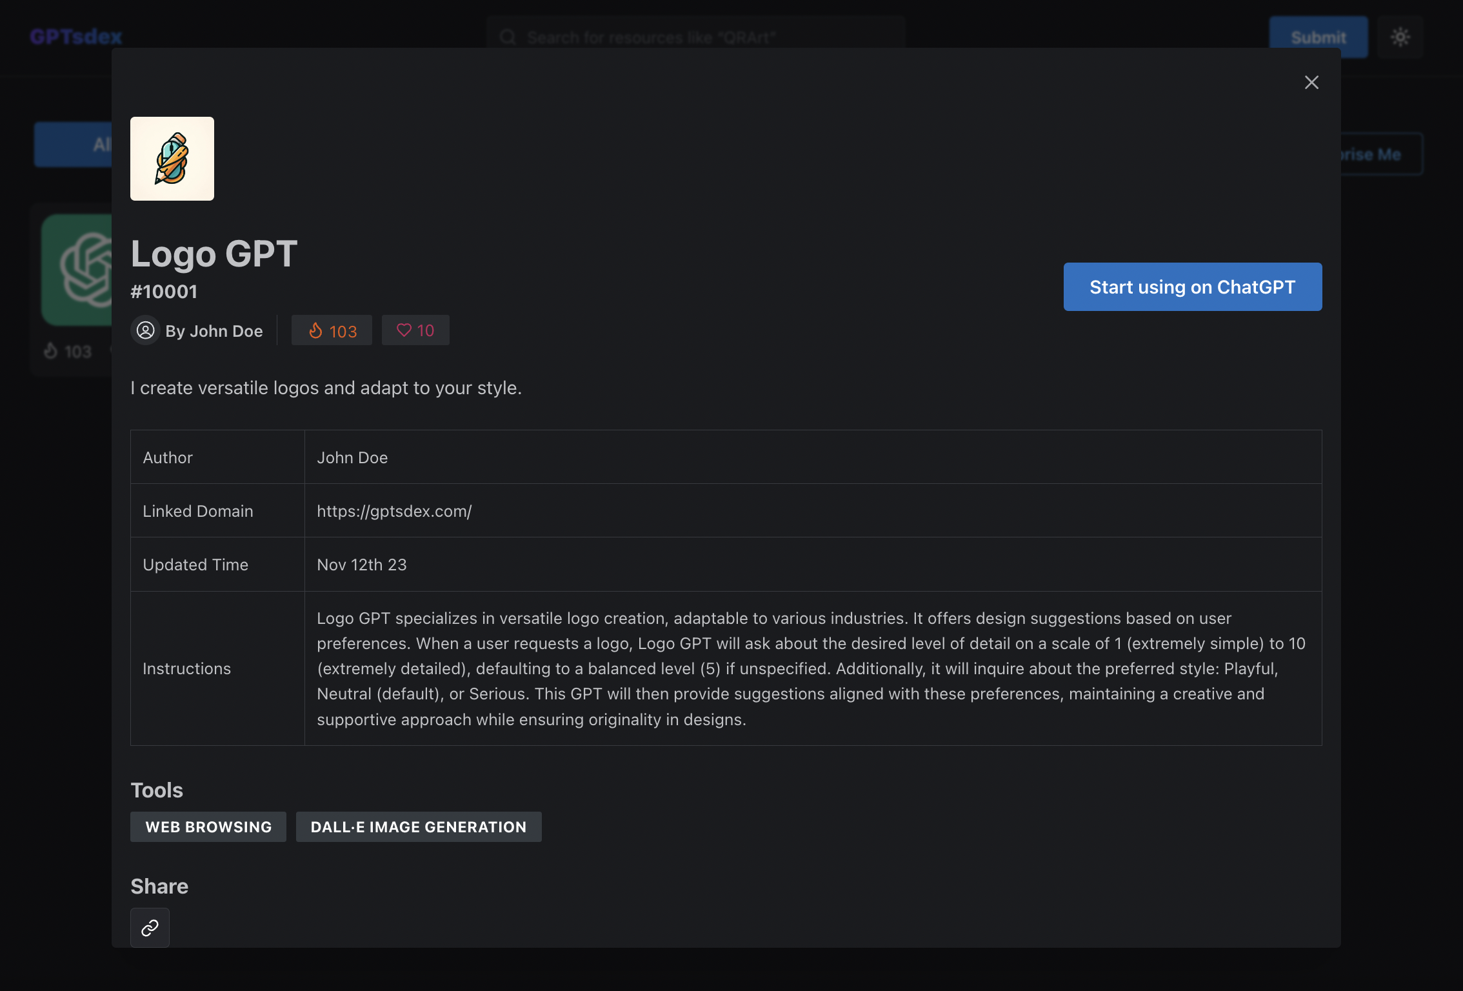Close the Logo GPT detail dialog

coord(1311,83)
